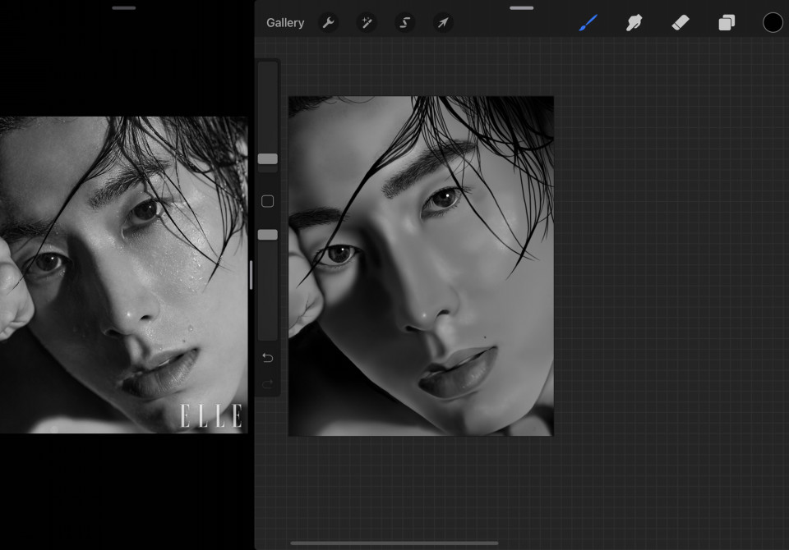Image resolution: width=789 pixels, height=550 pixels.
Task: Tap the square Modify button in sidebar
Action: pyautogui.click(x=268, y=201)
